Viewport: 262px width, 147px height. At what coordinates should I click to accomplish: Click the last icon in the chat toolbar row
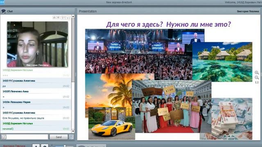(x=68, y=18)
